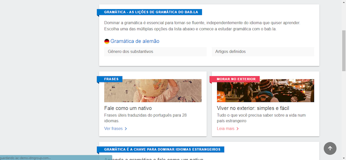The height and width of the screenshot is (160, 346).
Task: Click the Ver frases link
Action: click(x=113, y=129)
